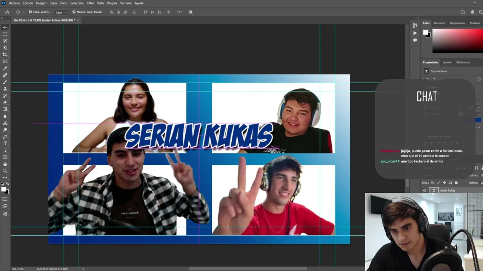Select the Clone Stamp tool

click(5, 89)
